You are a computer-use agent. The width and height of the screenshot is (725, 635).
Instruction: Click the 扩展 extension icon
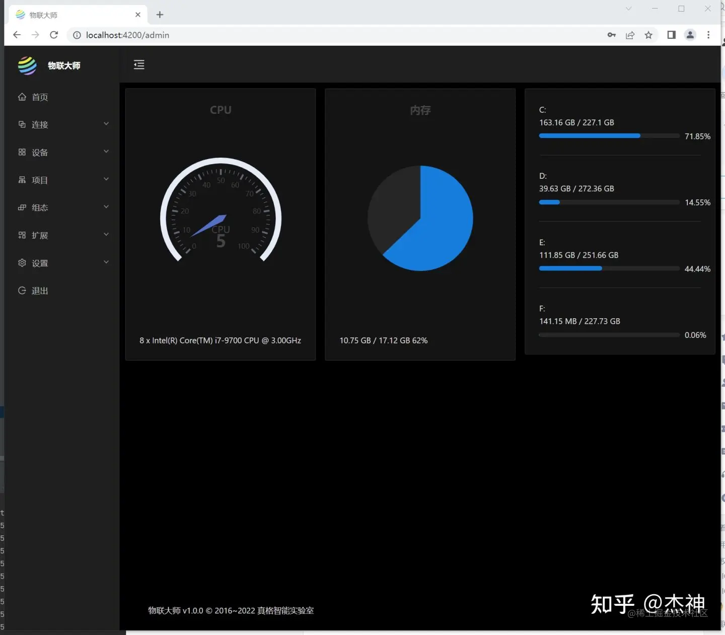click(x=22, y=235)
